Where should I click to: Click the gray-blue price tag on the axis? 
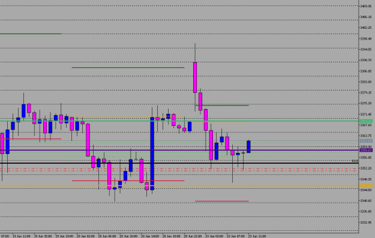click(x=366, y=141)
